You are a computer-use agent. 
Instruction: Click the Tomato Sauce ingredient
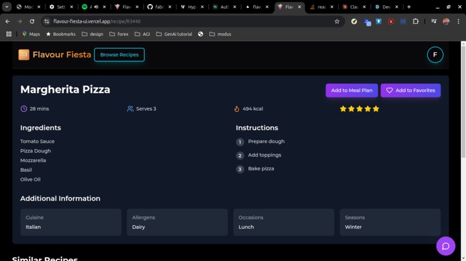coord(37,141)
